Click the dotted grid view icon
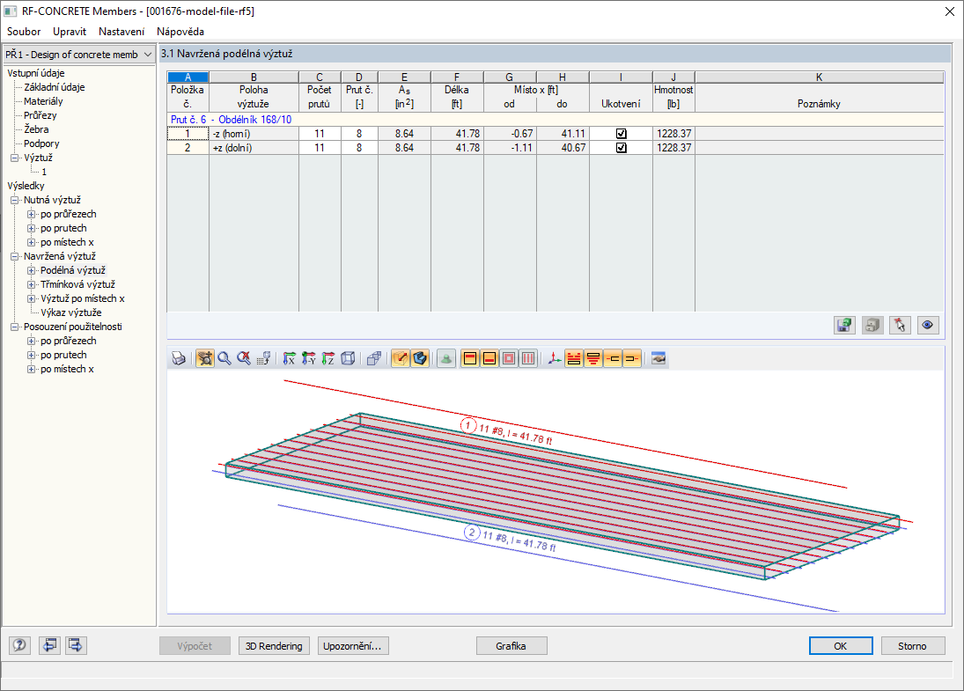This screenshot has height=691, width=964. (x=264, y=358)
